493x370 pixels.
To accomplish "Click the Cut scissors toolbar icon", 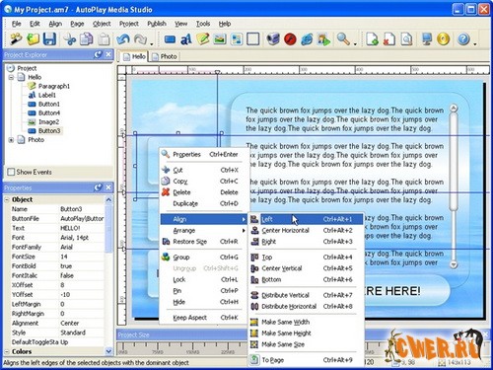I will 70,39.
